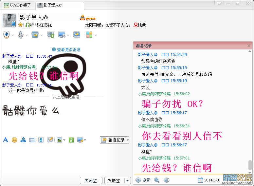Screen dimensions: 254x186
Task: Send a window shake with the film-strip icon
Action: pos(32,140)
